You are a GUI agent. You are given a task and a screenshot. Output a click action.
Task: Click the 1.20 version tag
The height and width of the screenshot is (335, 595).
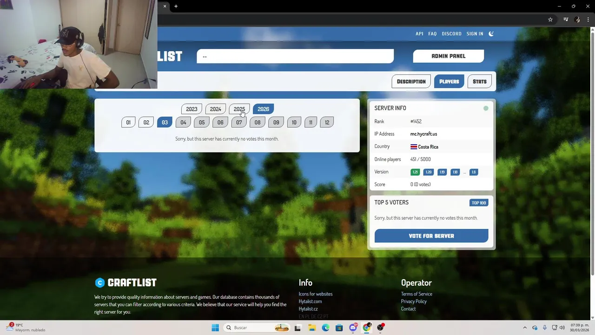[428, 172]
